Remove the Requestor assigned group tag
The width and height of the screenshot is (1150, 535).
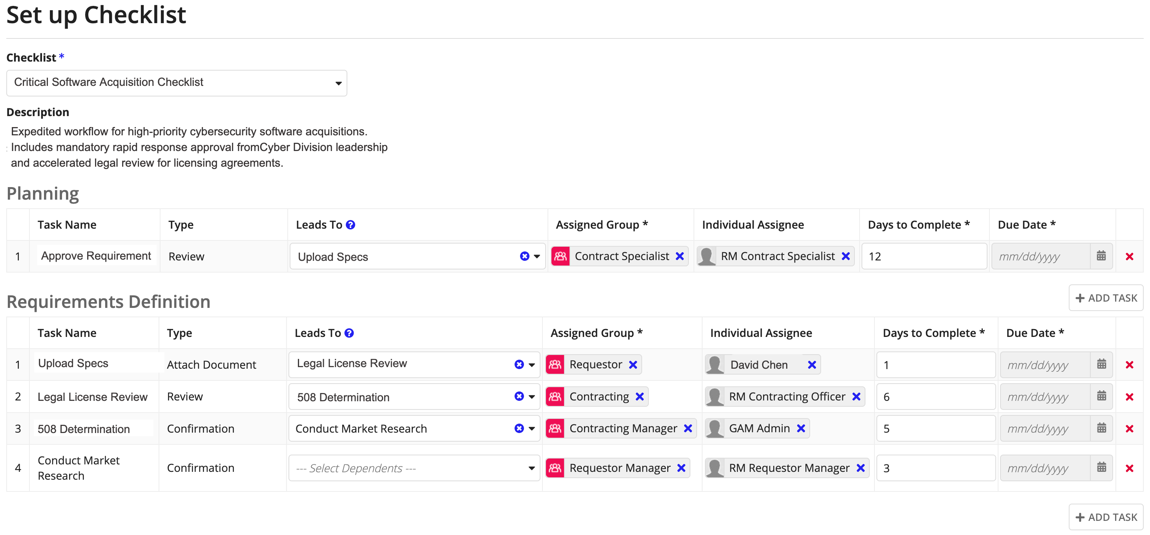[633, 364]
